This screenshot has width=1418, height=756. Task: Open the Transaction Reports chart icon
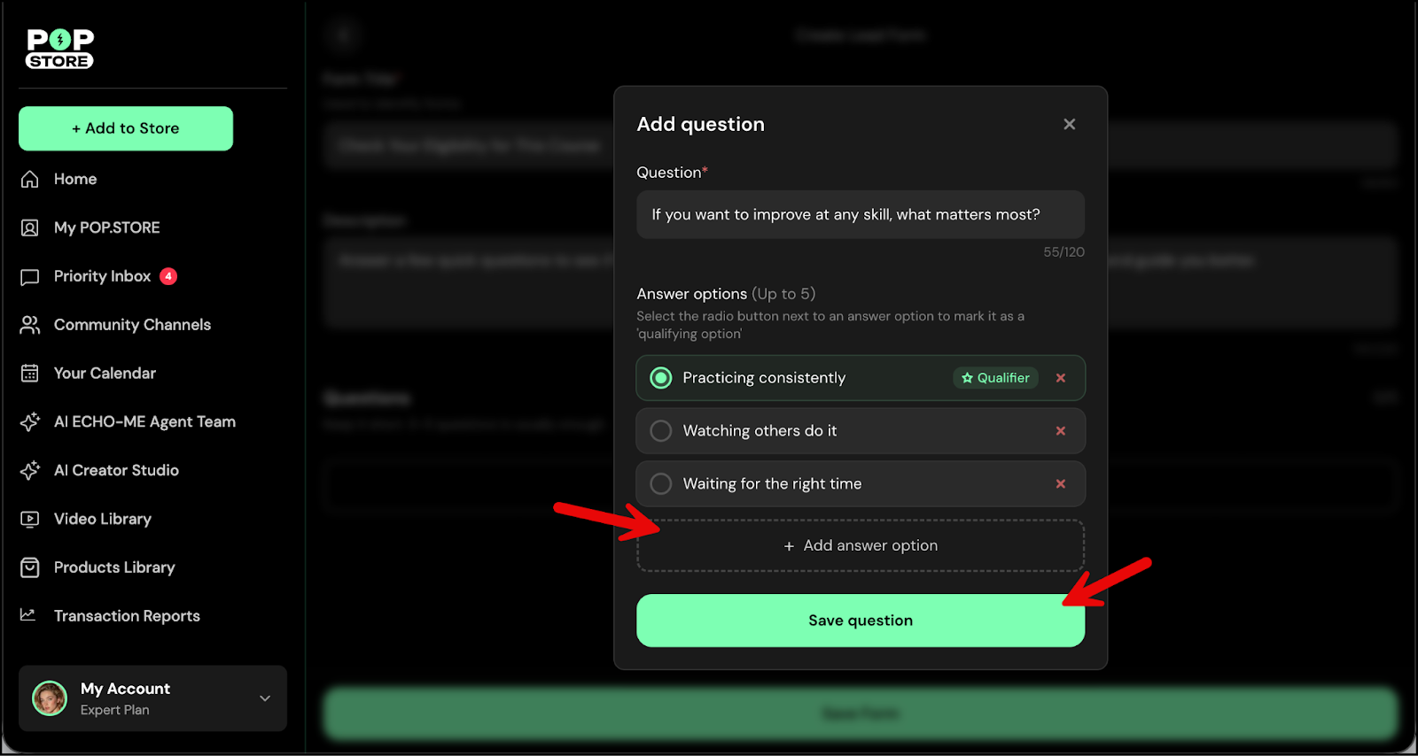(x=29, y=615)
